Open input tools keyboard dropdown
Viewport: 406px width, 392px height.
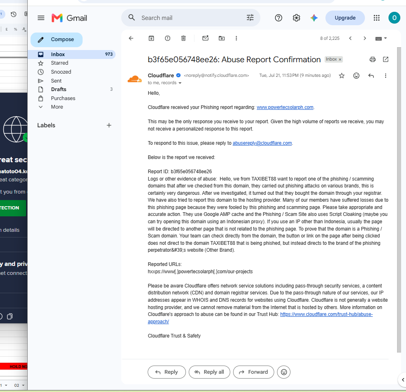[381, 38]
